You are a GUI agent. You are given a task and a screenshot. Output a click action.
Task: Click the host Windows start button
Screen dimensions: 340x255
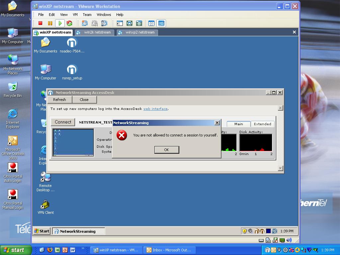[x=15, y=250]
